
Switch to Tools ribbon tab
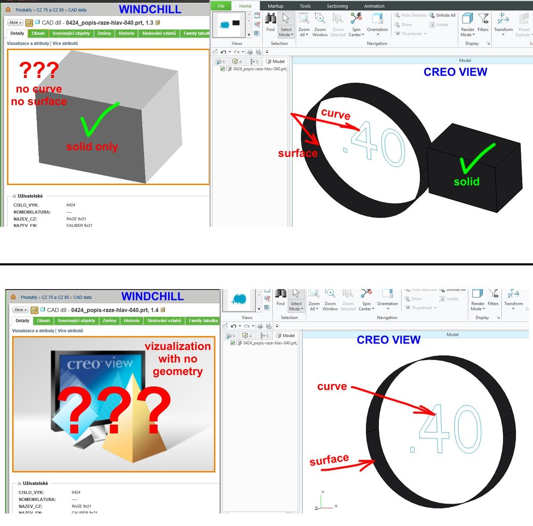click(305, 6)
